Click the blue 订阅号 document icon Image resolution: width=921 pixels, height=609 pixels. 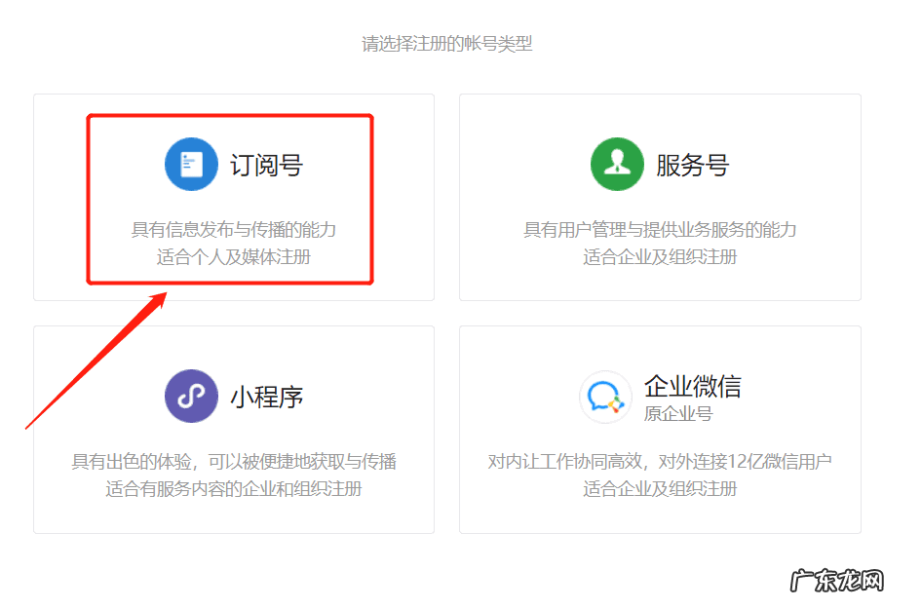tap(190, 164)
